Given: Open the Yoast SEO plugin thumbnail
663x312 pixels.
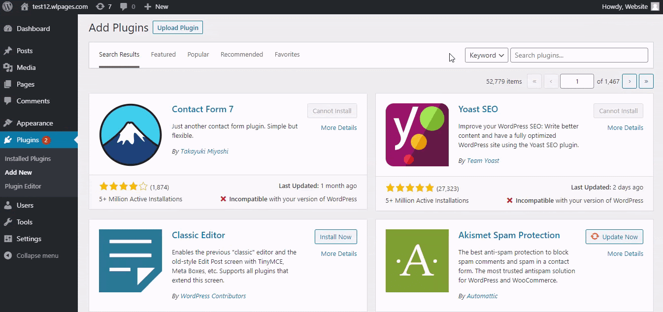Looking at the screenshot, I should [x=417, y=135].
